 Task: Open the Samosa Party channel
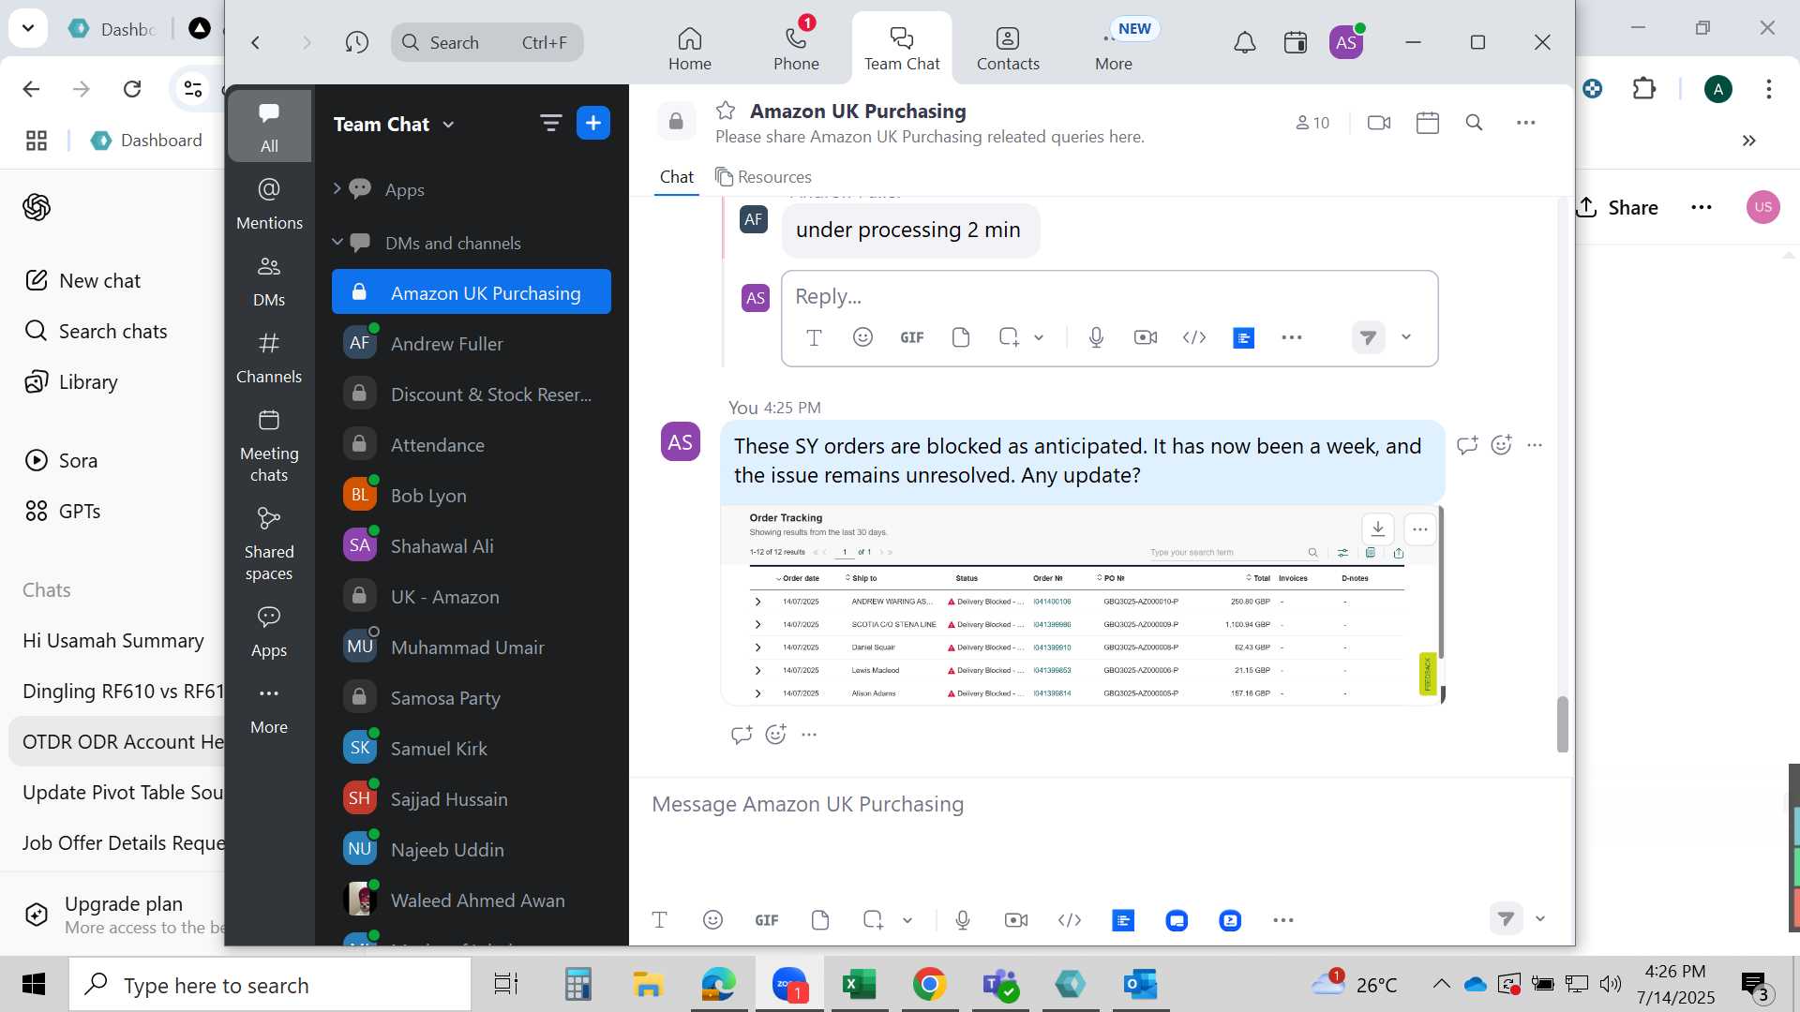click(472, 698)
